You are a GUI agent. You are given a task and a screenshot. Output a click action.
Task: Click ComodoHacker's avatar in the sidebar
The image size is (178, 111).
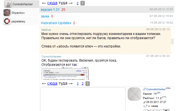pos(8,4)
